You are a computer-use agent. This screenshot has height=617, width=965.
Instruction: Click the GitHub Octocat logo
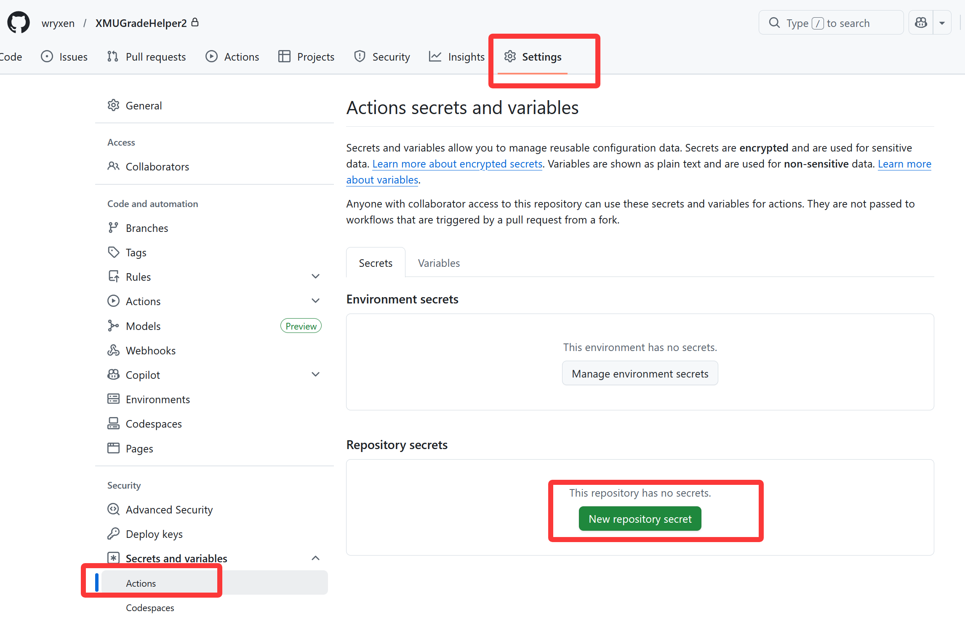(19, 23)
